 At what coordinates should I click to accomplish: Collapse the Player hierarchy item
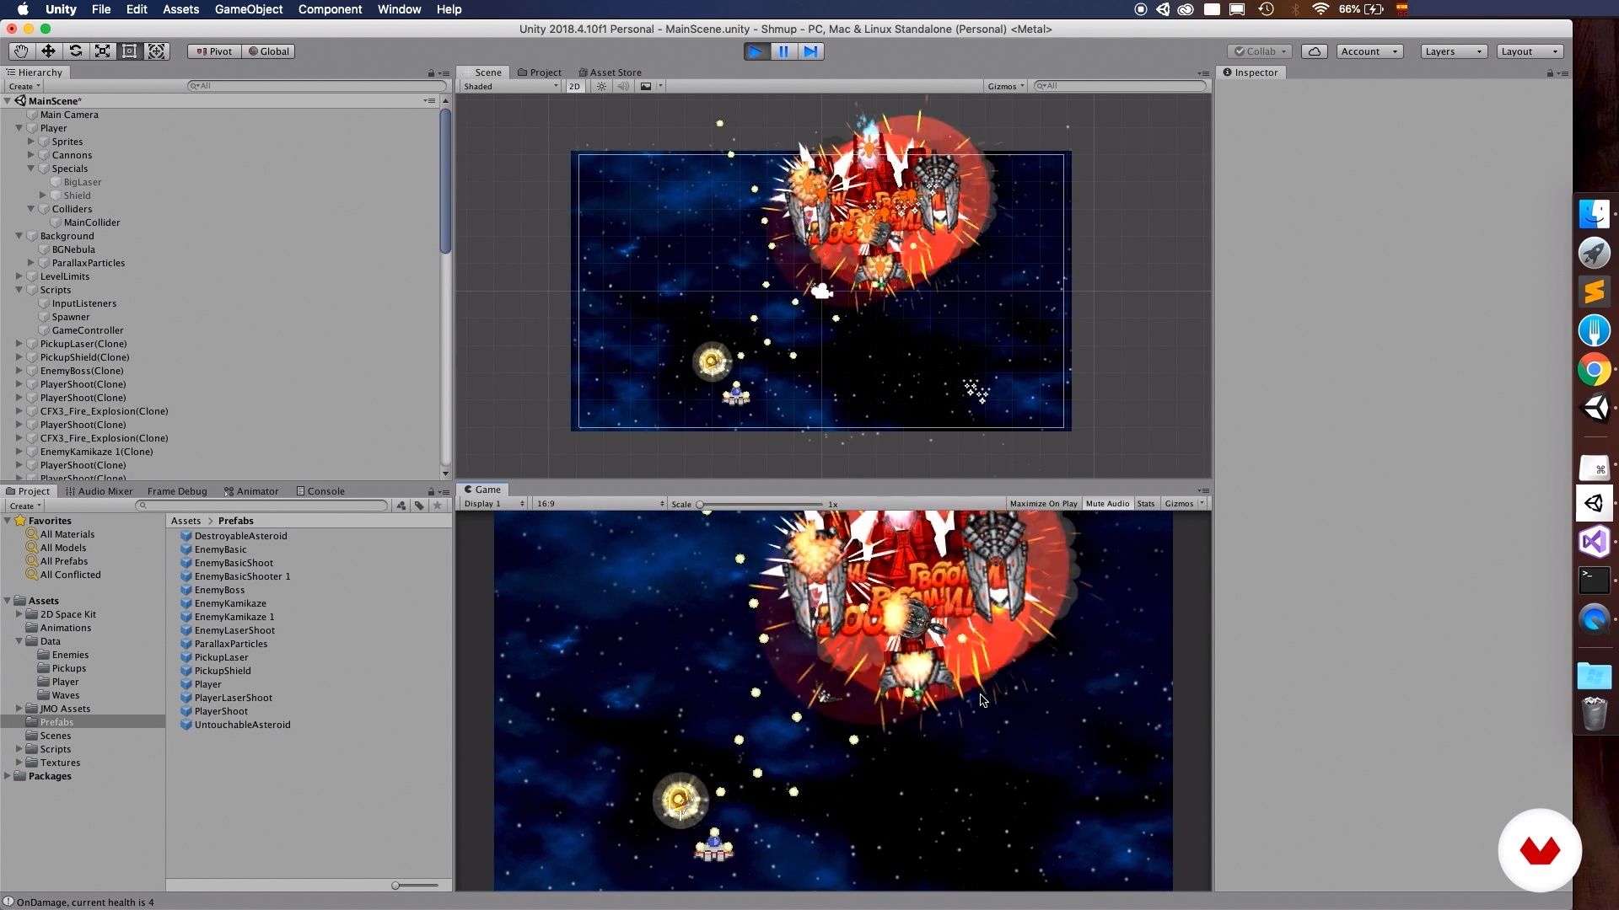19,128
